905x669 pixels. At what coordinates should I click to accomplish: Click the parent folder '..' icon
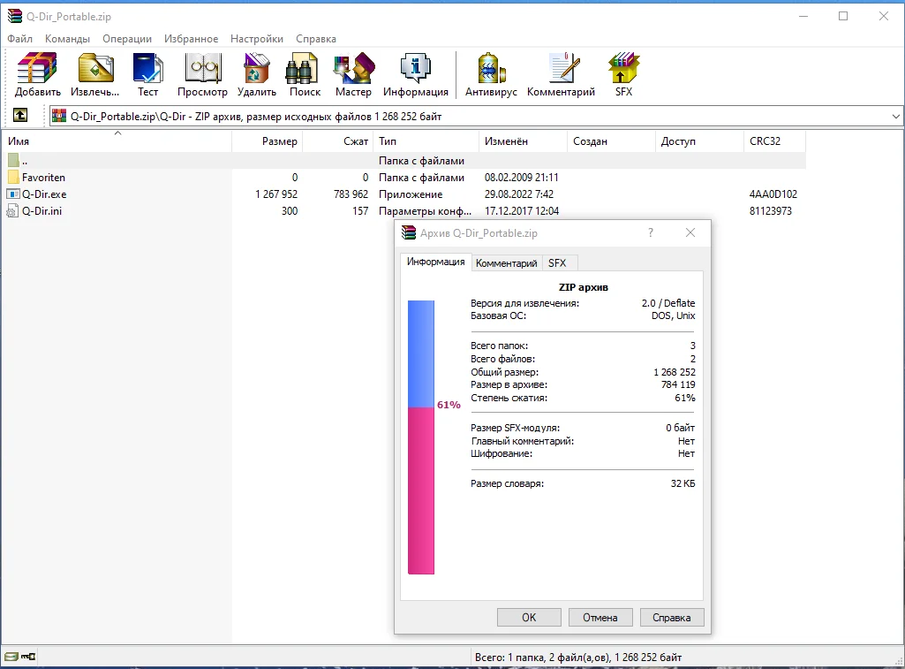pyautogui.click(x=13, y=161)
